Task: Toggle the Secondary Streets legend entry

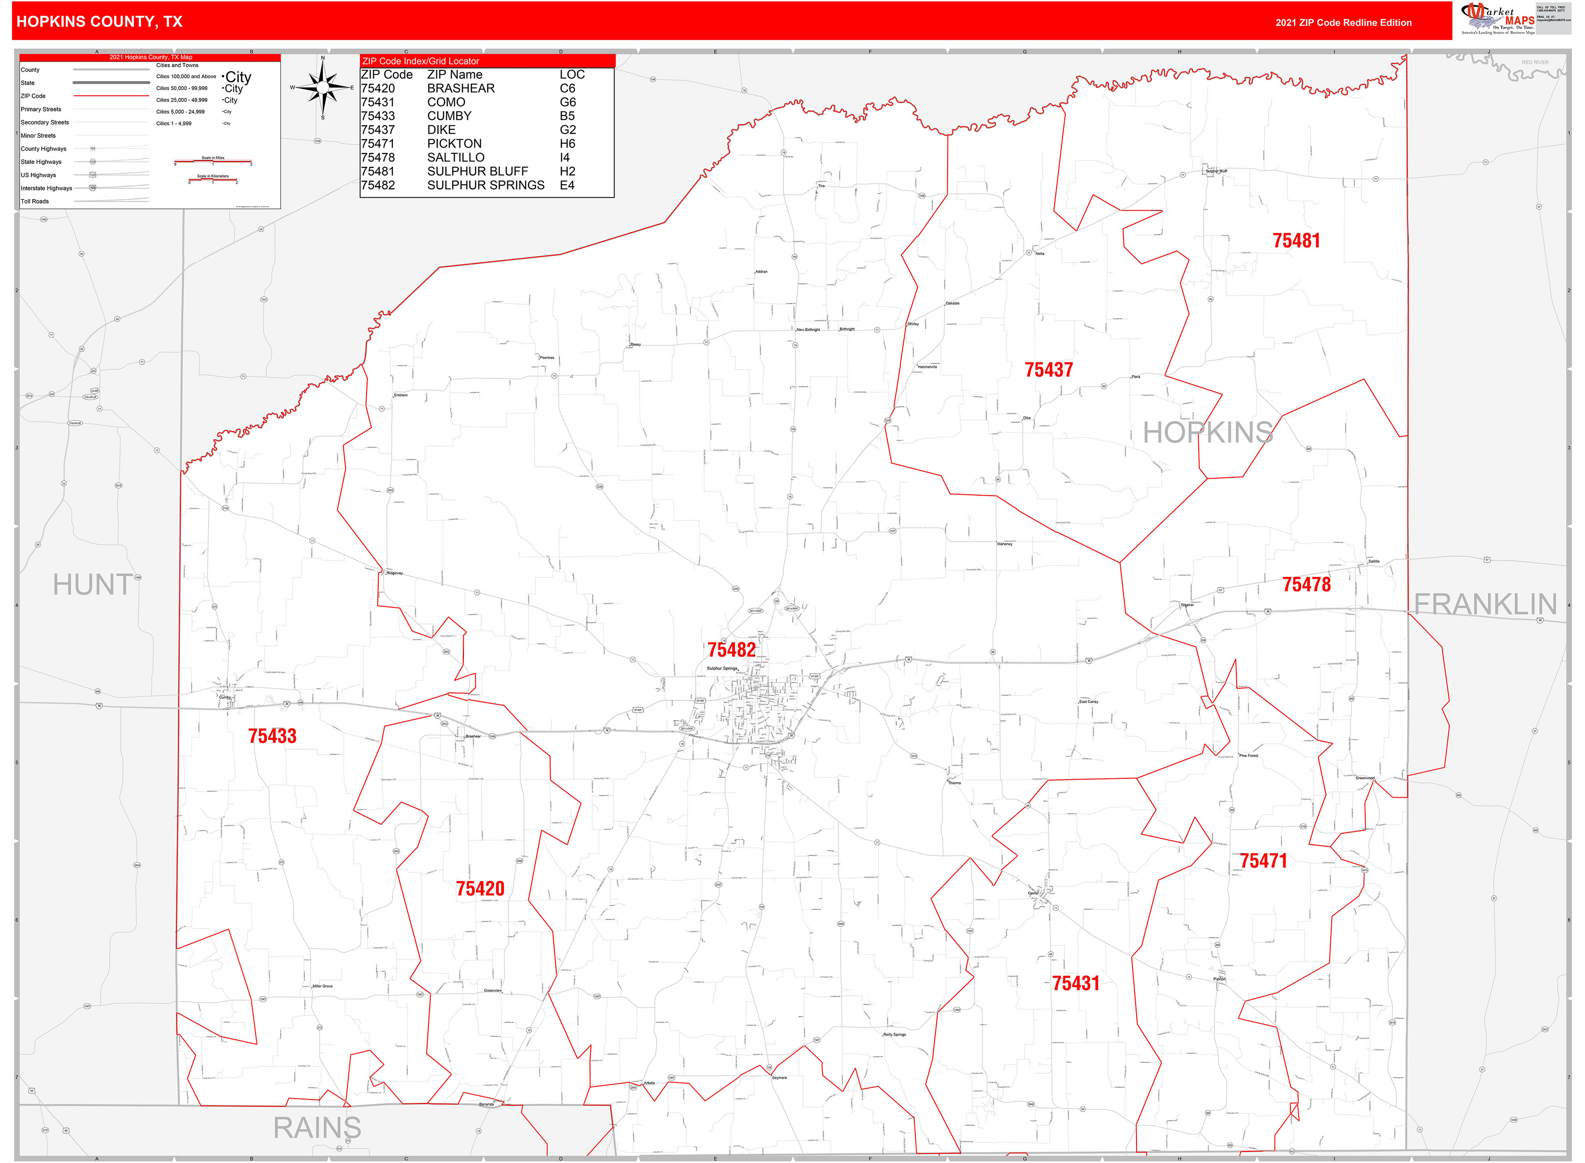Action: point(45,123)
